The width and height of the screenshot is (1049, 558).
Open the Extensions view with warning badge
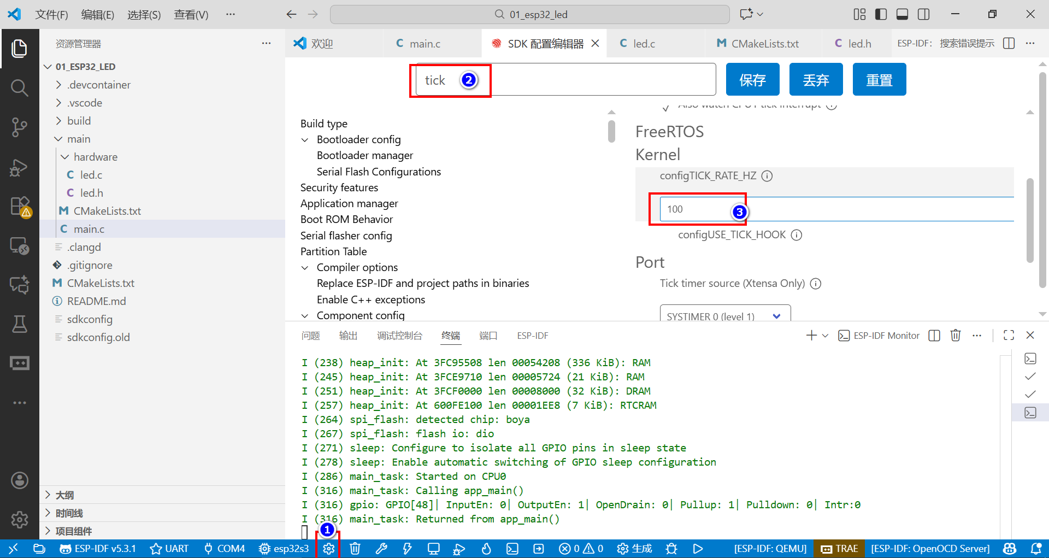(x=20, y=207)
